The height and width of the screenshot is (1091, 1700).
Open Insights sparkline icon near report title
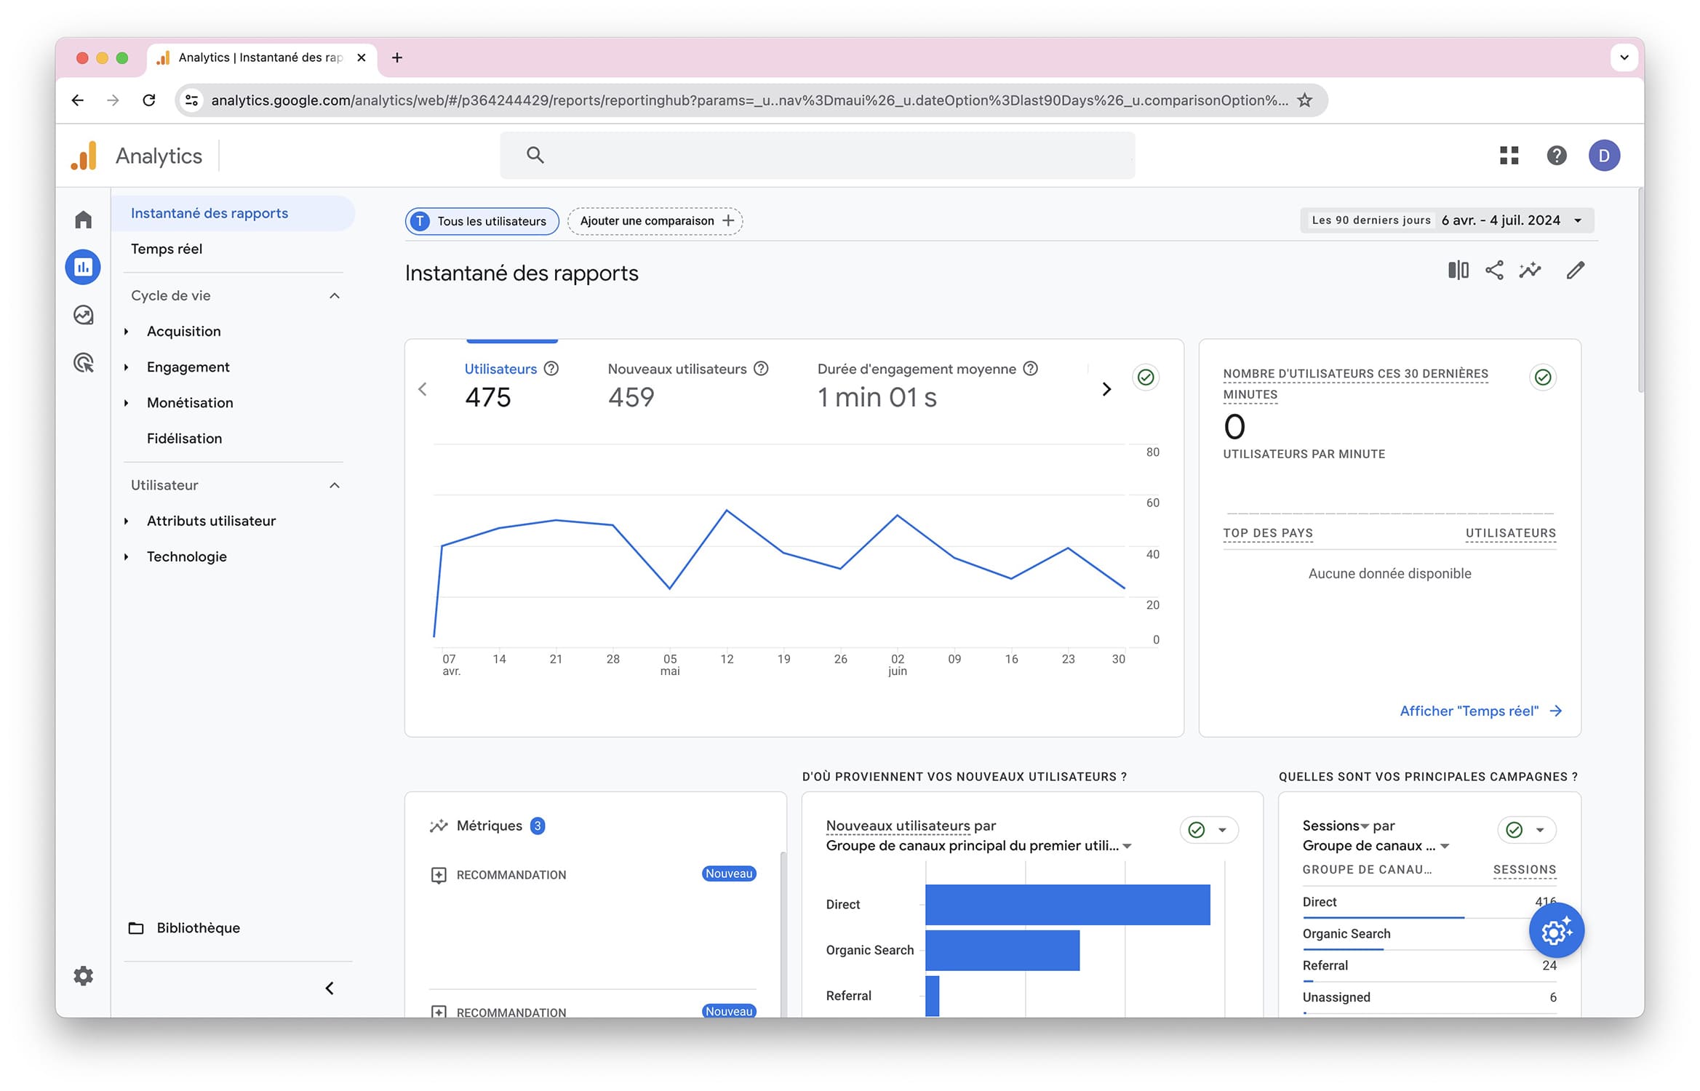point(1530,270)
